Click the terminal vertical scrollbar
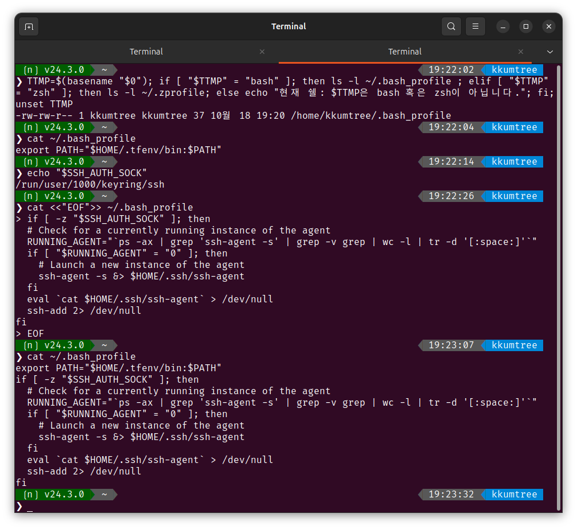Image resolution: width=577 pixels, height=529 pixels. [558, 288]
